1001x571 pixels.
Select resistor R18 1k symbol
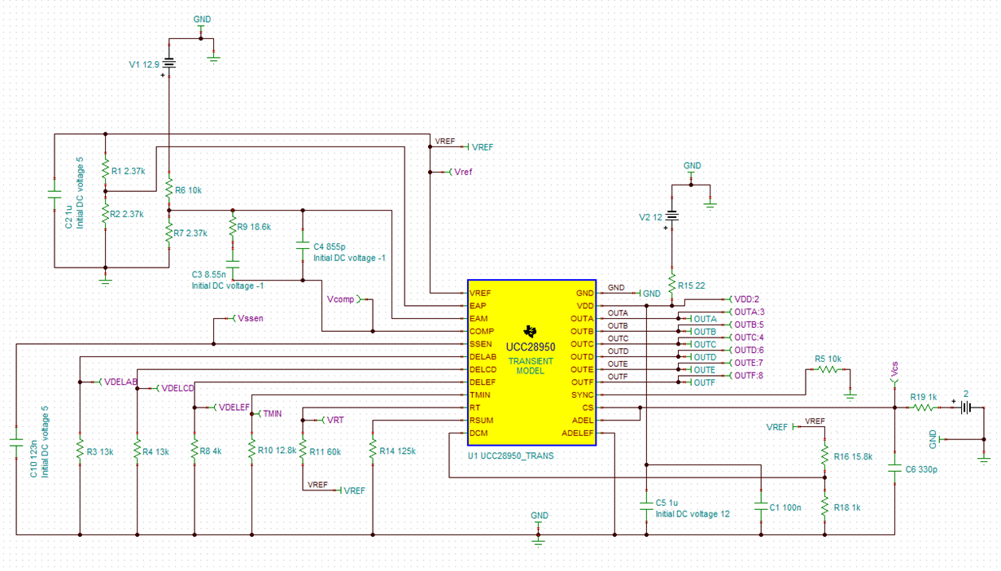(x=824, y=506)
